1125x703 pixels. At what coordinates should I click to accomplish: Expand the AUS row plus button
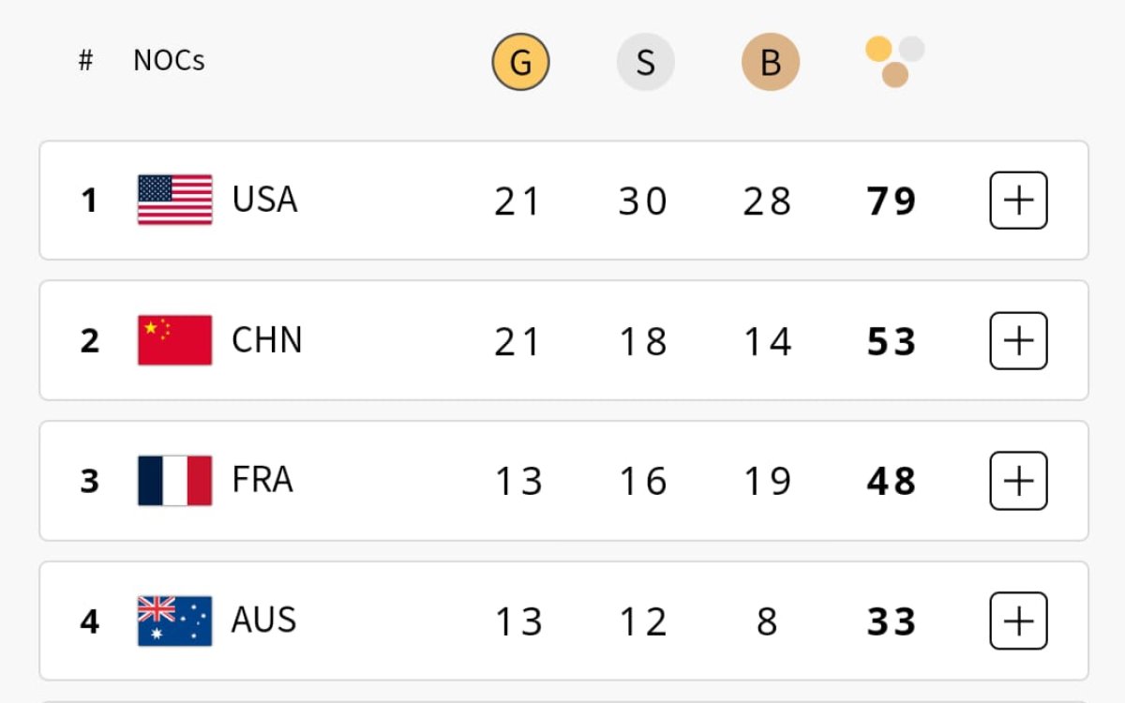click(1018, 621)
